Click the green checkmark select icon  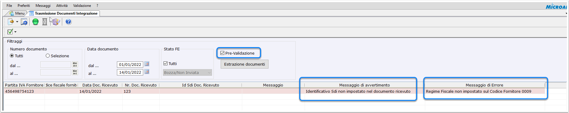point(10,32)
